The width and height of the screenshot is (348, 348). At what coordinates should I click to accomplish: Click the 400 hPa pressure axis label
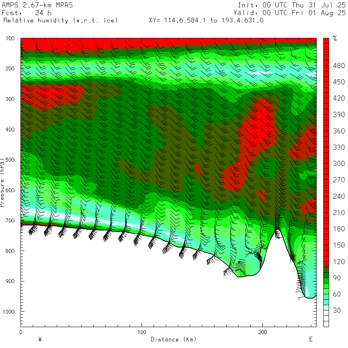pos(10,130)
